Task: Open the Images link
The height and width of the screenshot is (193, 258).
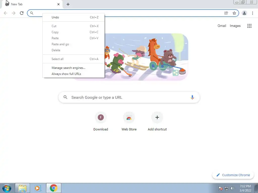Action: (235, 26)
